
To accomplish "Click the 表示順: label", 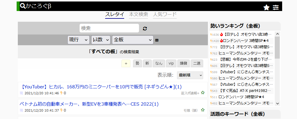I will [x=165, y=75].
